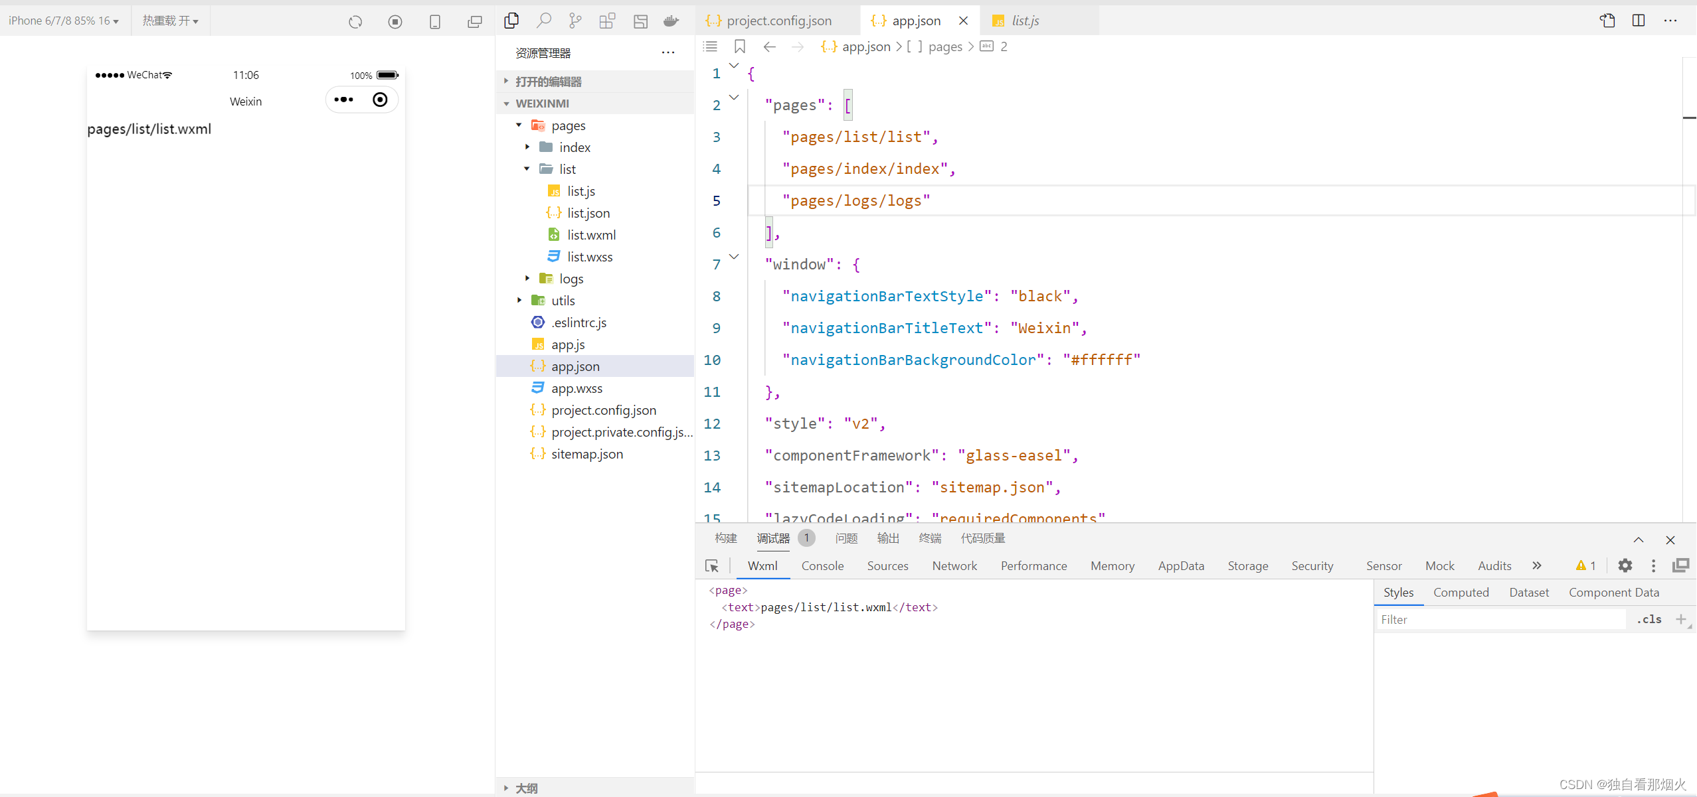The image size is (1697, 797).
Task: Open iPhone 6/7/8 device dropdown
Action: point(63,21)
